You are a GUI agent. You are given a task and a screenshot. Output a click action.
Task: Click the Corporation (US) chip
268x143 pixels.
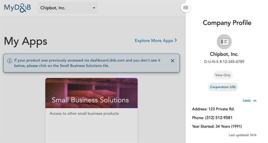[223, 87]
